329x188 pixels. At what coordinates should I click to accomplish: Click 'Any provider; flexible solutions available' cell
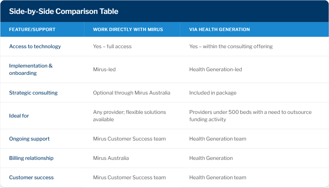click(130, 116)
